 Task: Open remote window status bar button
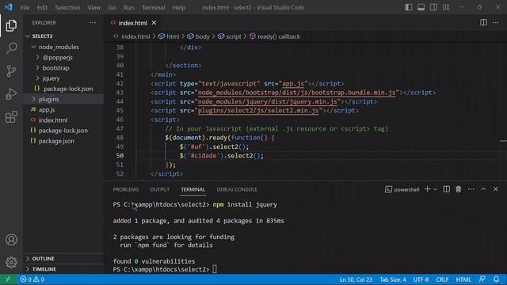pyautogui.click(x=8, y=279)
